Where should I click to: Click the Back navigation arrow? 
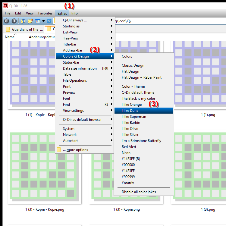[x=6, y=21]
